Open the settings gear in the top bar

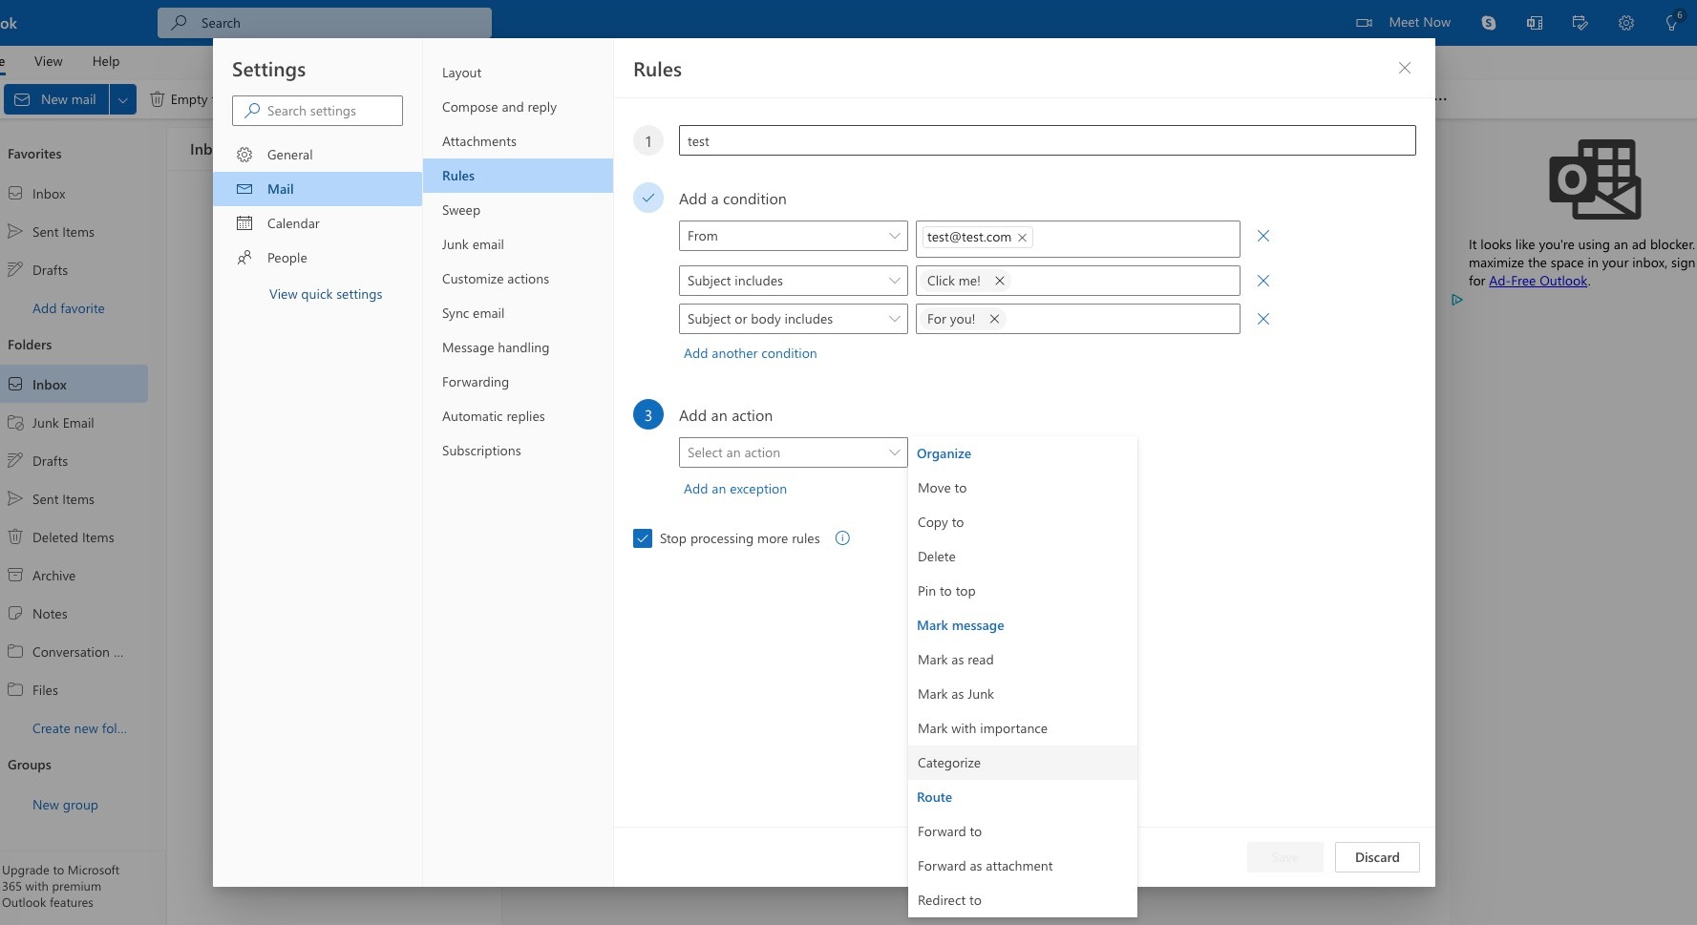[1625, 23]
